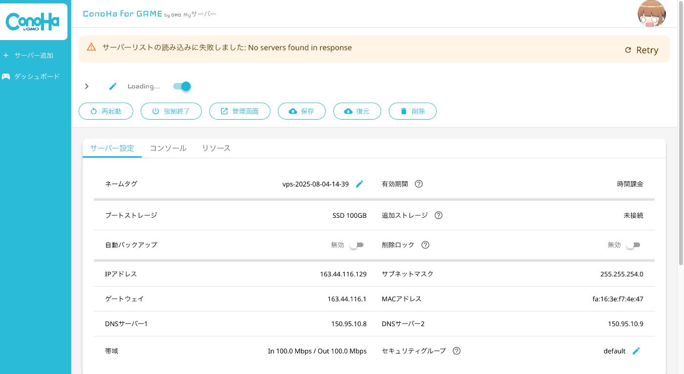Edit the security group default pencil icon
This screenshot has width=684, height=374.
pos(636,351)
